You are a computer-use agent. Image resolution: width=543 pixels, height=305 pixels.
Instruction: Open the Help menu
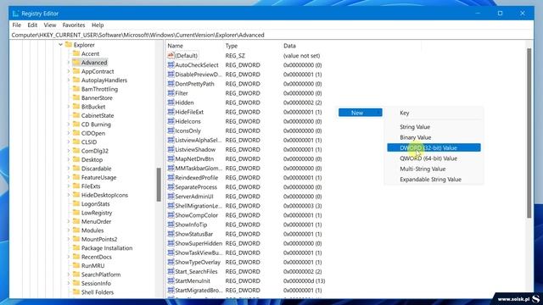[98, 25]
